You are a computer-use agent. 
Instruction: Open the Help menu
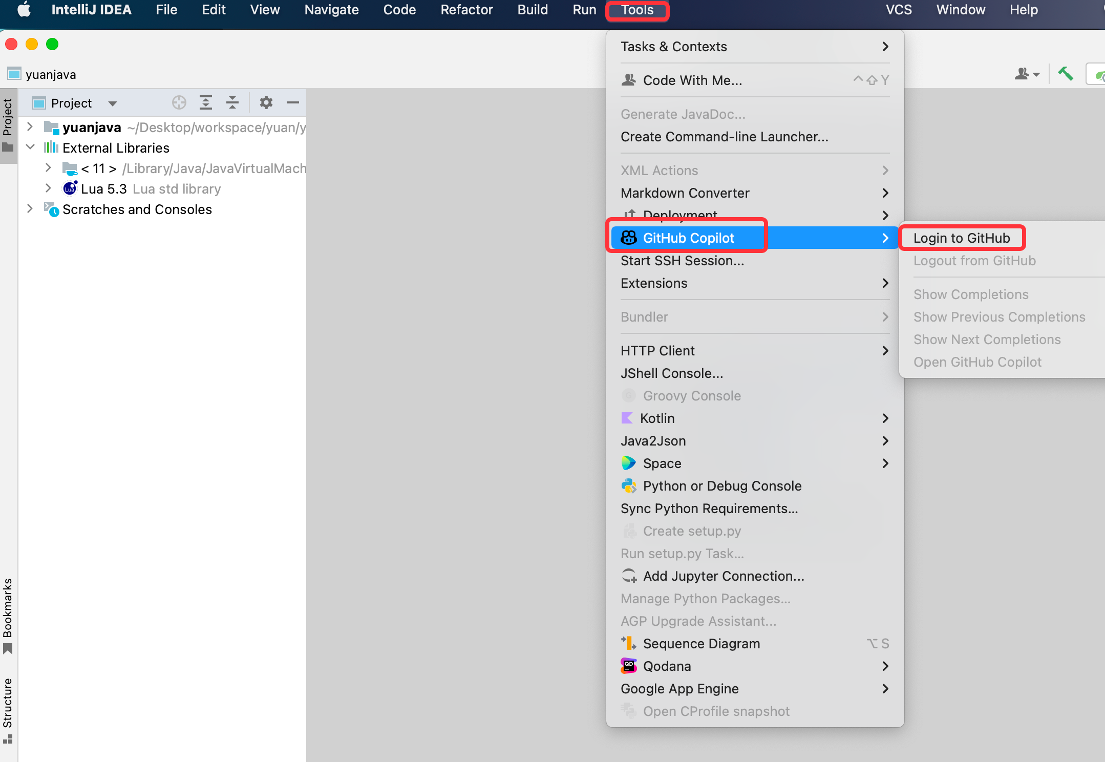[x=1024, y=10]
